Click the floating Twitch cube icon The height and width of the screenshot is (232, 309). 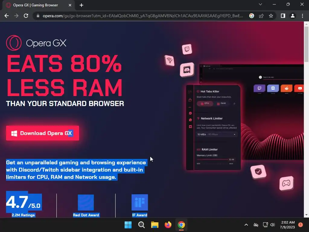pos(187,49)
